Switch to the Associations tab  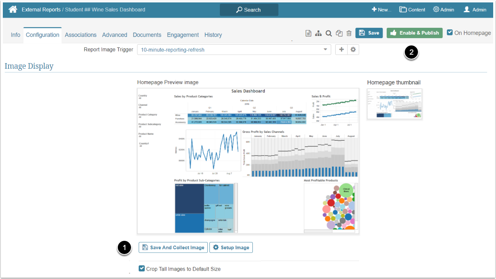(81, 35)
